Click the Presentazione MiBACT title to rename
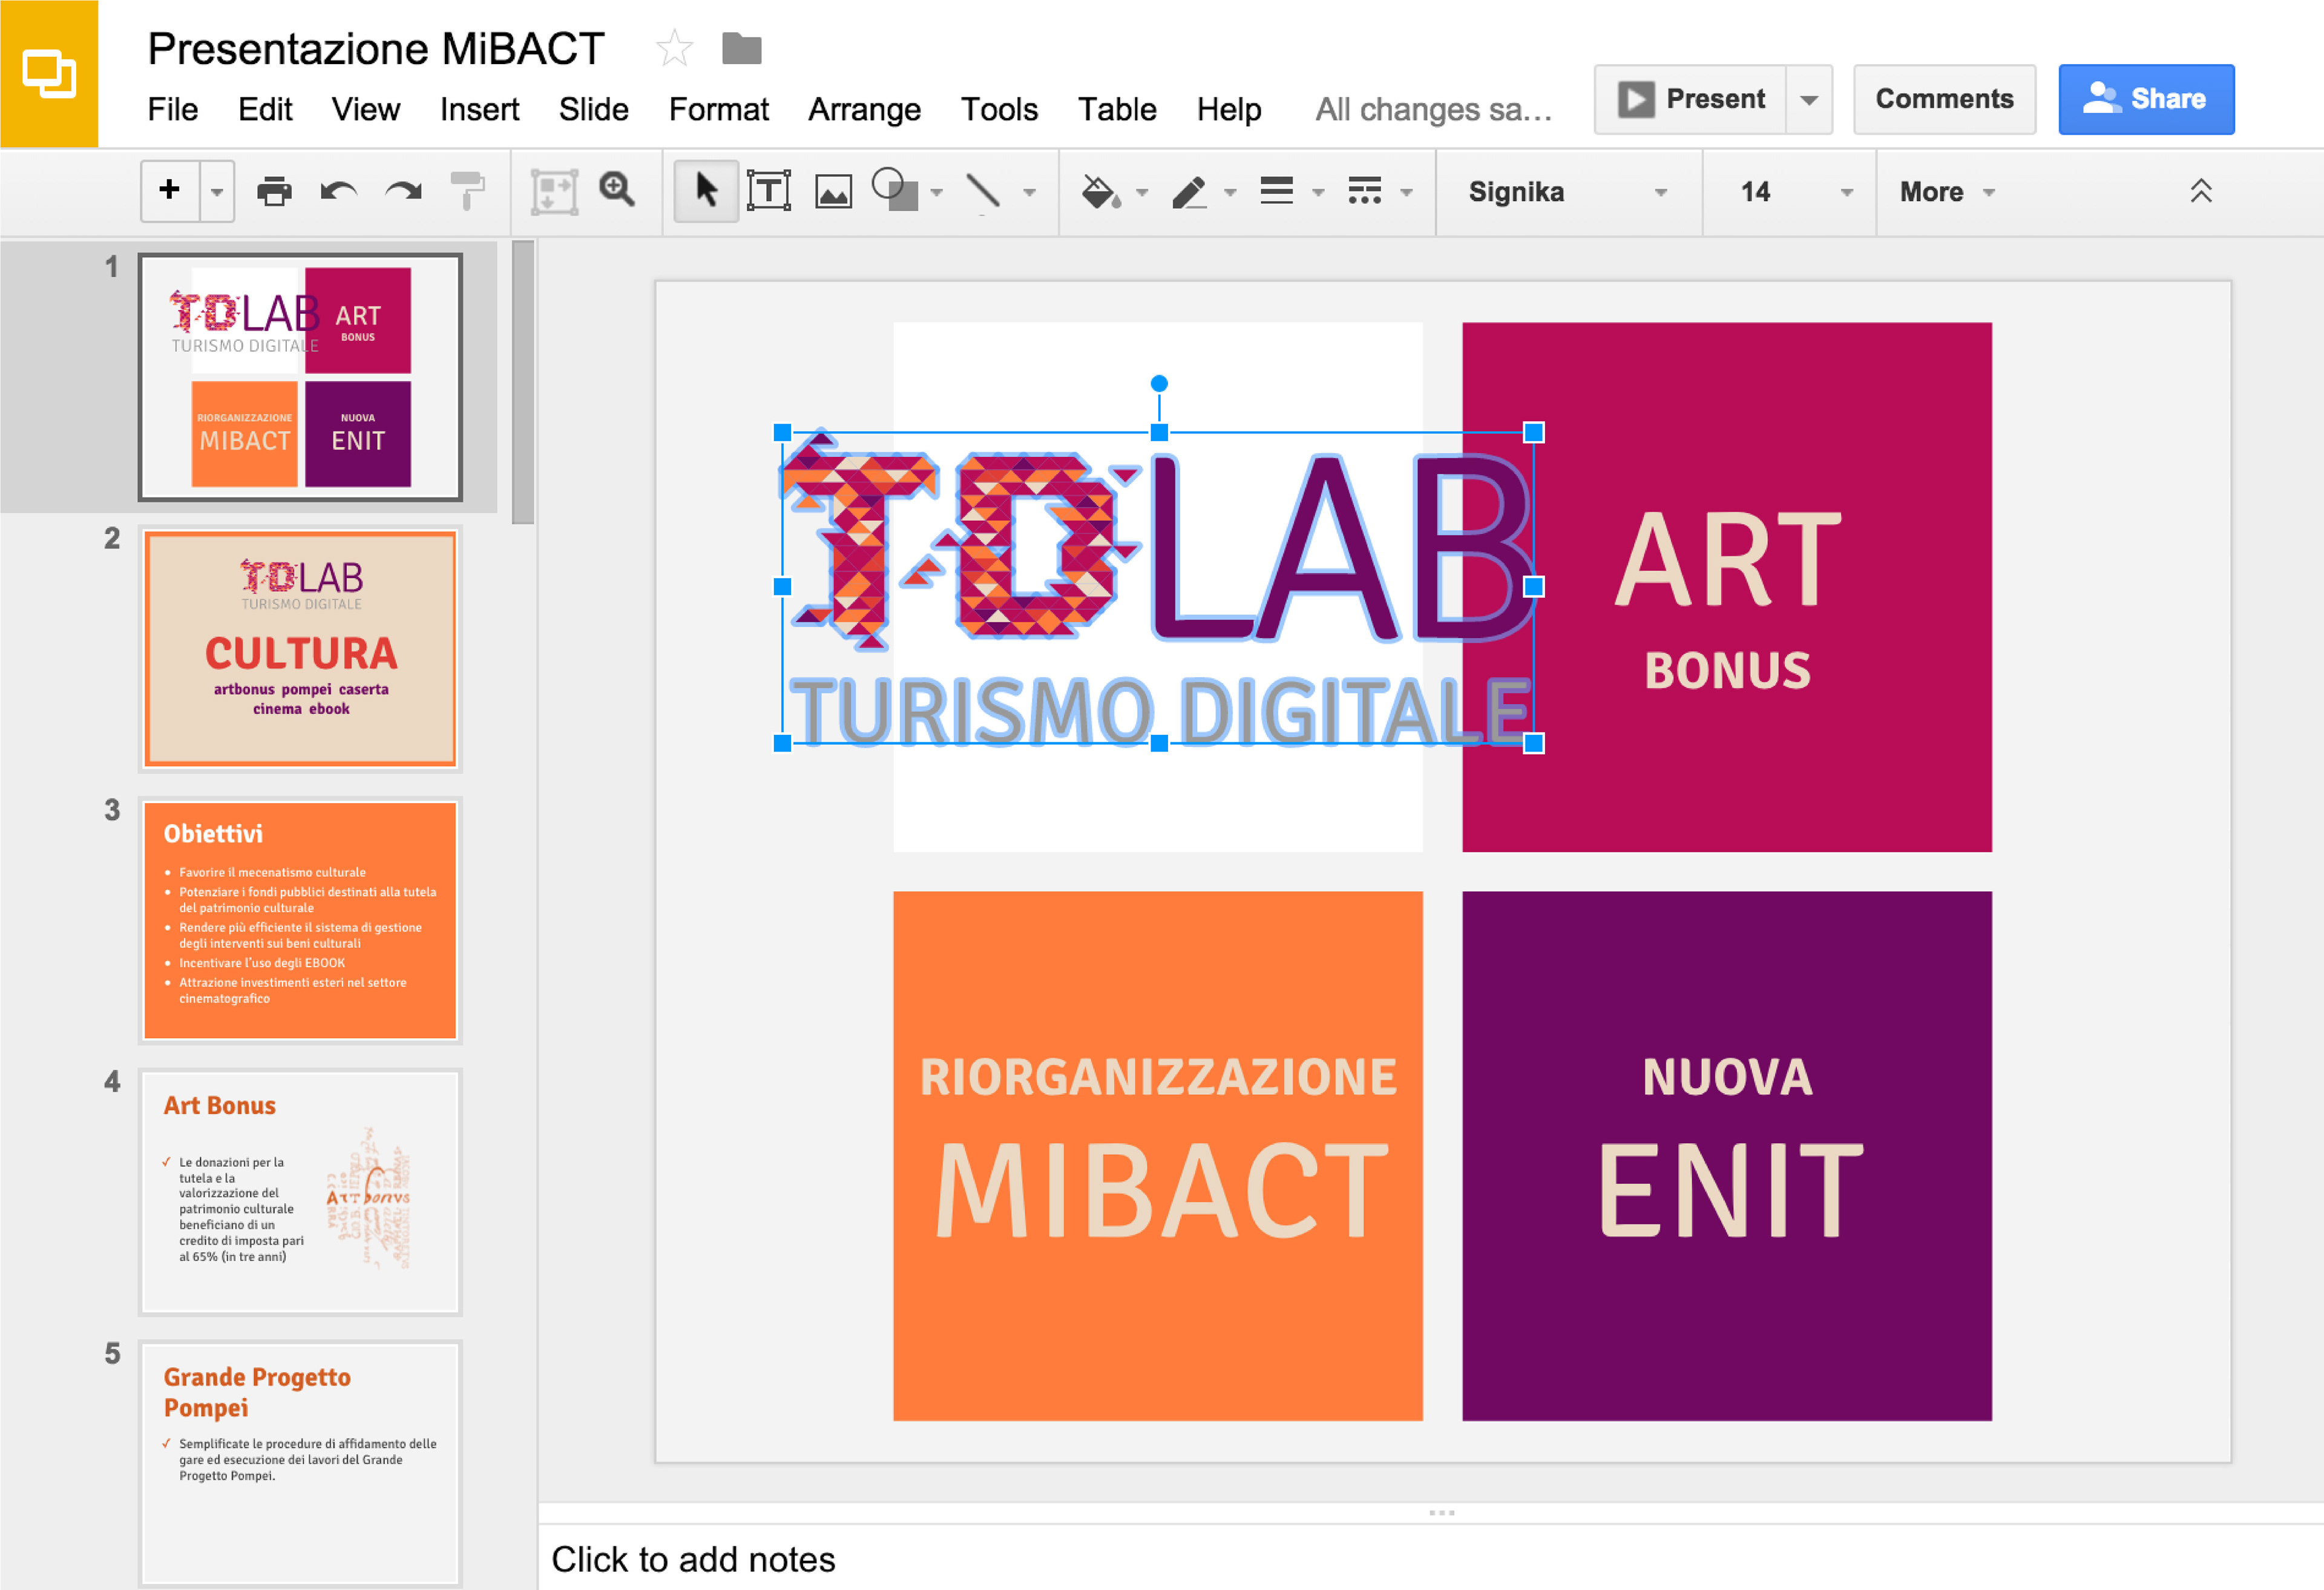 377,48
